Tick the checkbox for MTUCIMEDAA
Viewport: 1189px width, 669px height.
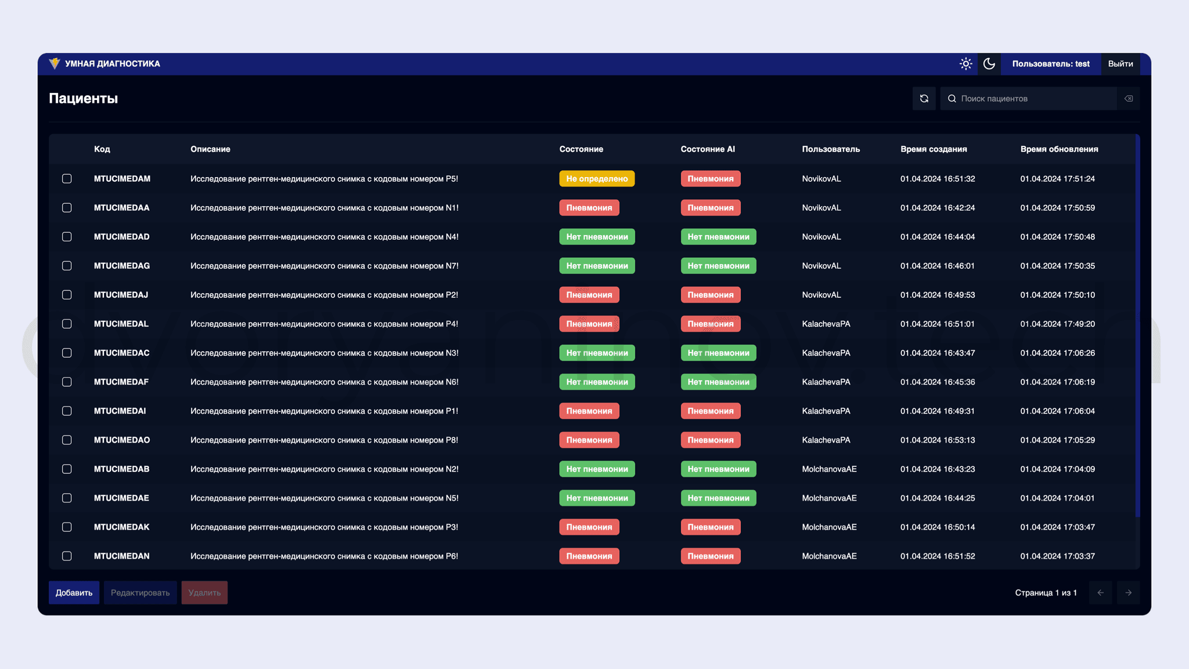(67, 208)
